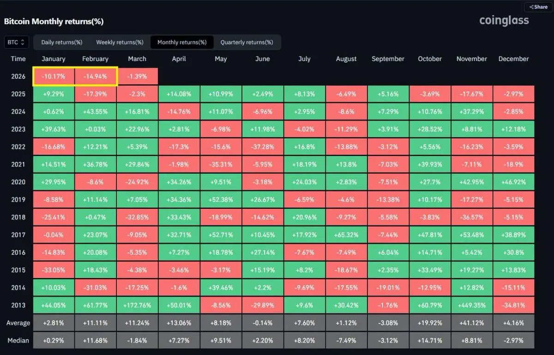This screenshot has width=554, height=355.
Task: Select the 2013 row label
Action: click(x=18, y=305)
